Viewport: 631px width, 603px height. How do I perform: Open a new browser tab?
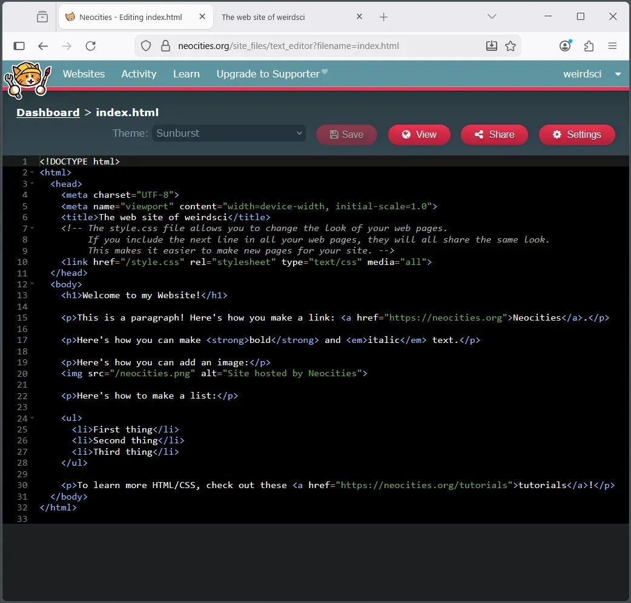click(x=383, y=17)
